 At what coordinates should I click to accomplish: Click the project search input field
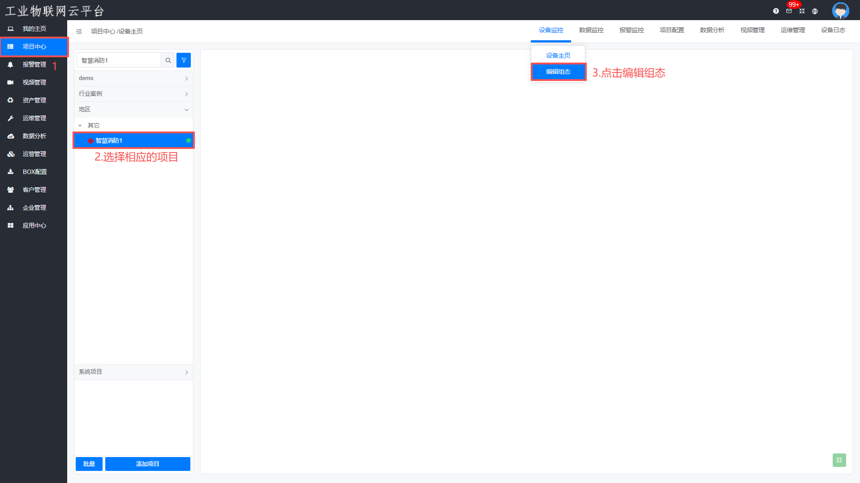pos(119,60)
